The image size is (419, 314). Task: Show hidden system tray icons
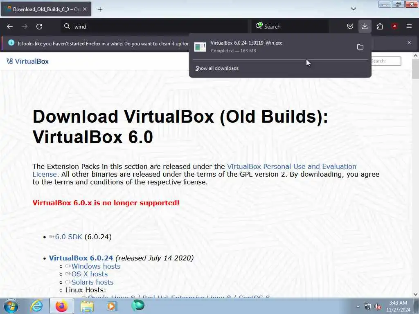(x=358, y=307)
